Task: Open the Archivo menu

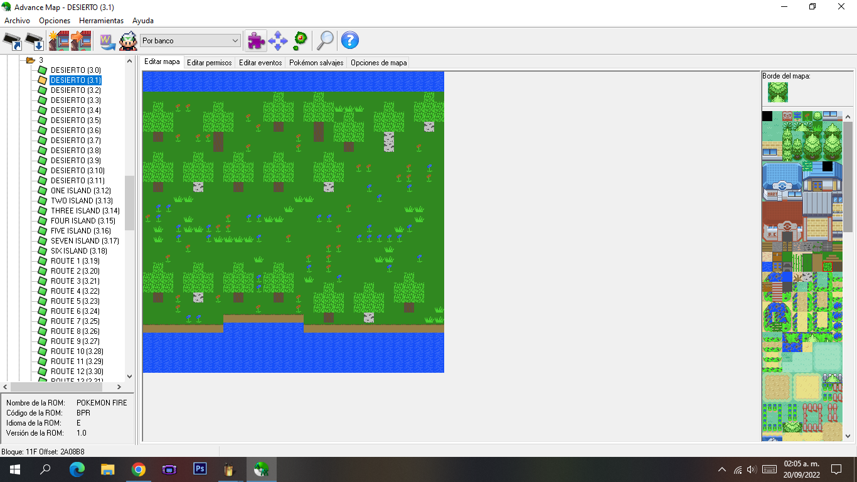Action: 17,21
